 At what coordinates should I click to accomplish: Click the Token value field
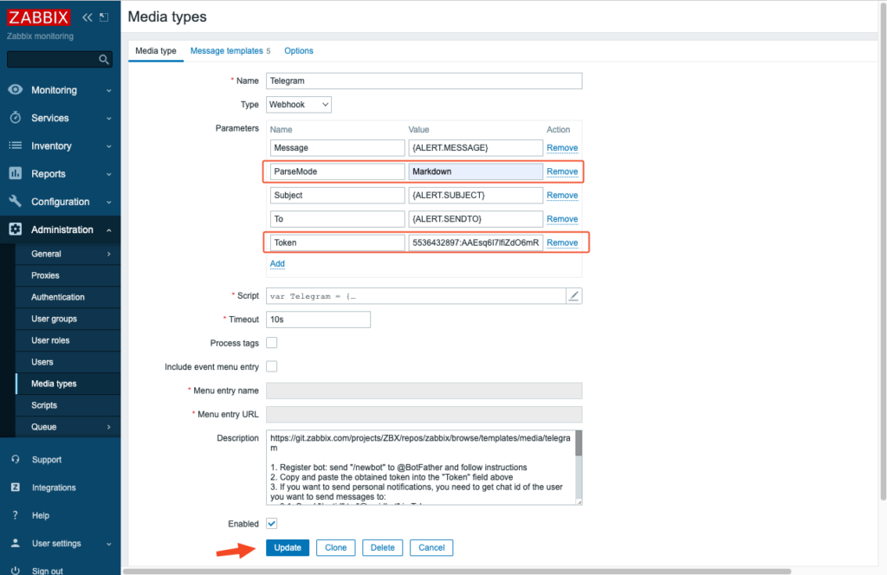(x=476, y=242)
